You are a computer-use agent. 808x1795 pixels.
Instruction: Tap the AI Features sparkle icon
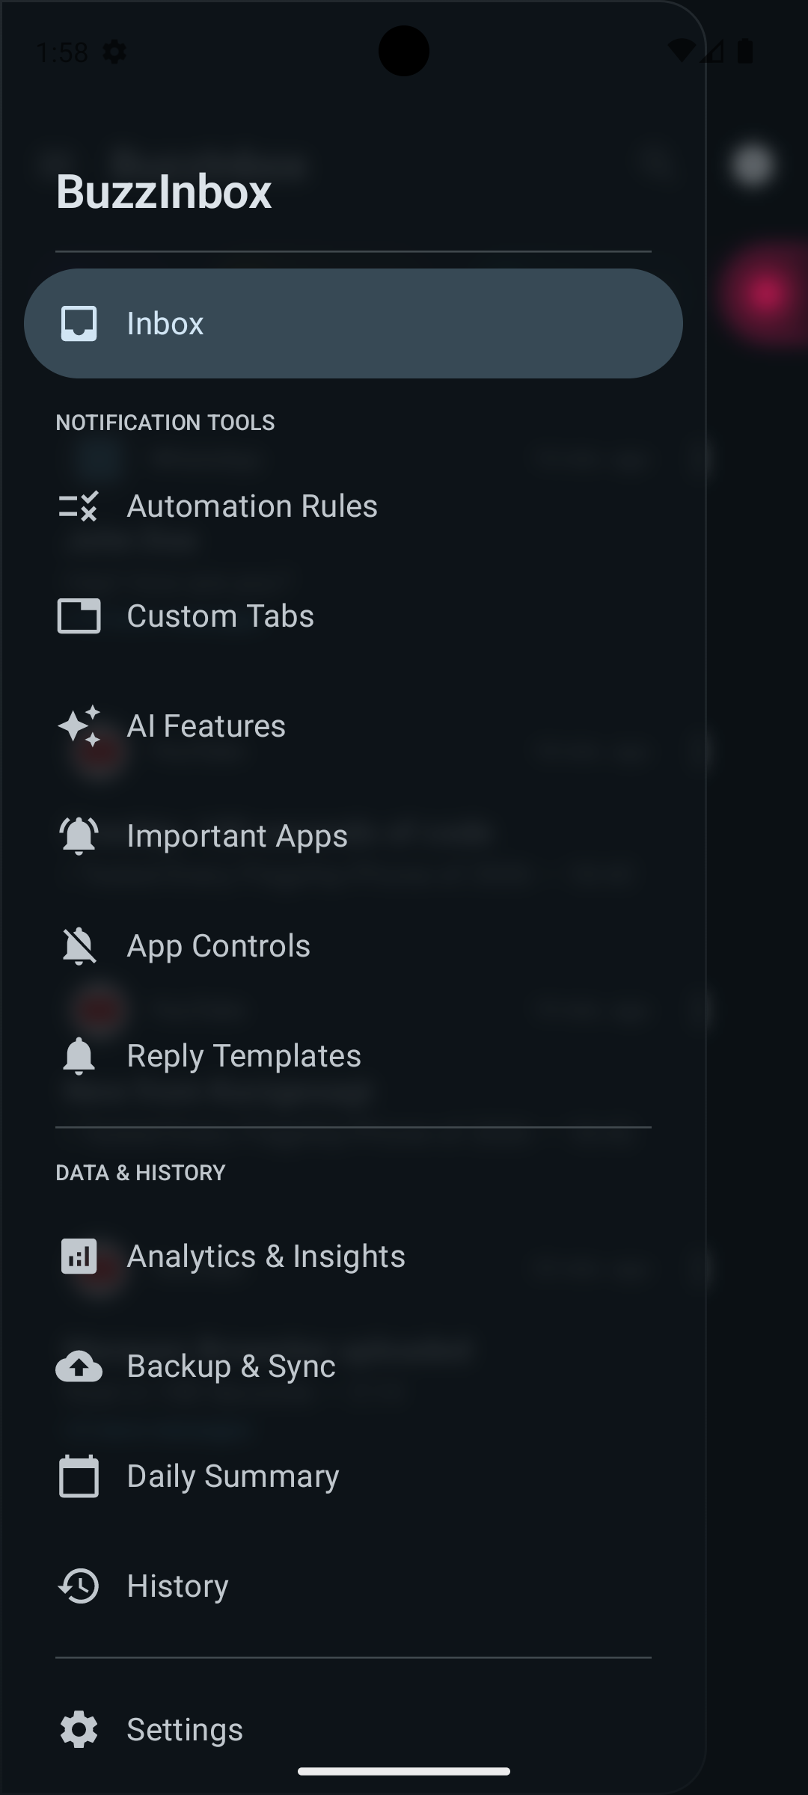(79, 725)
